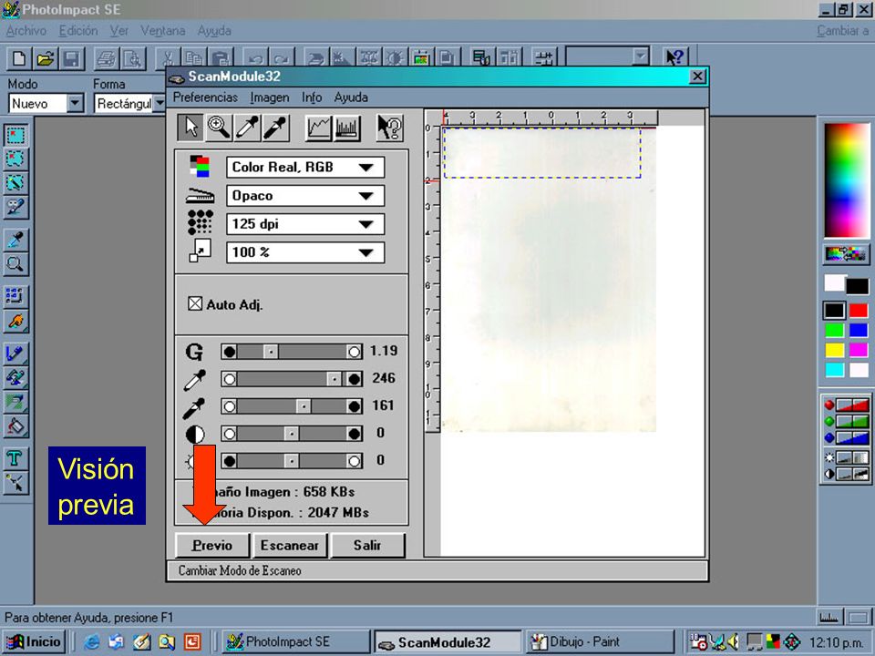Click the Inicio start button
This screenshot has height=656, width=875.
[x=34, y=641]
